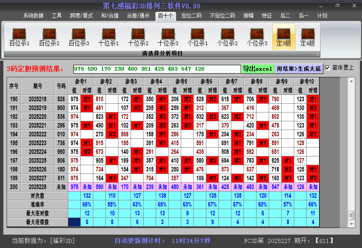Toggle the 窗体置上 checkbox
Screen dimensions: 362x248
[327, 68]
